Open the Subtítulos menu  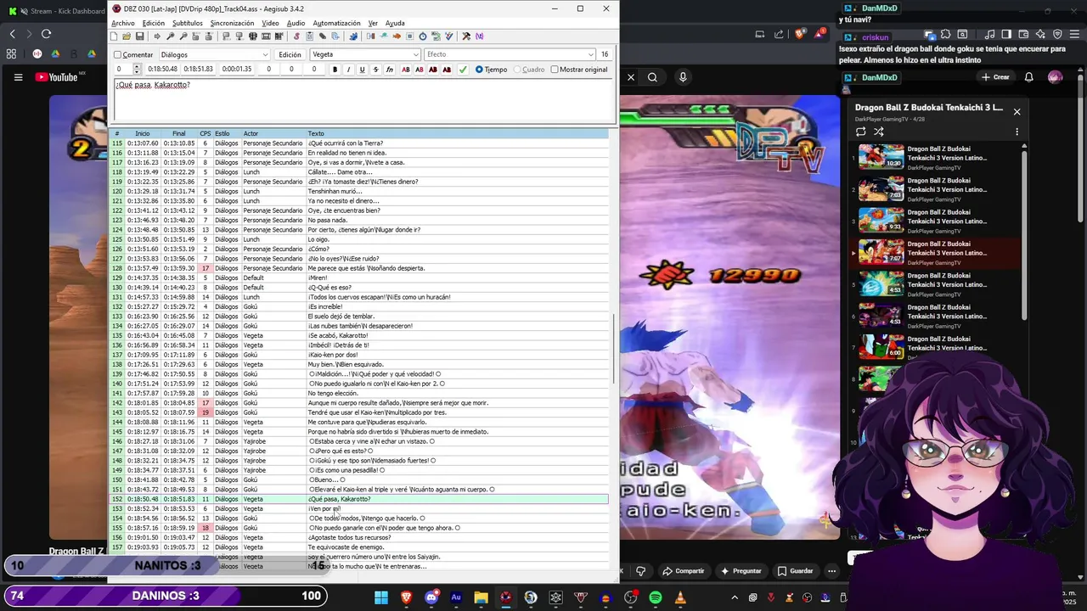tap(187, 23)
